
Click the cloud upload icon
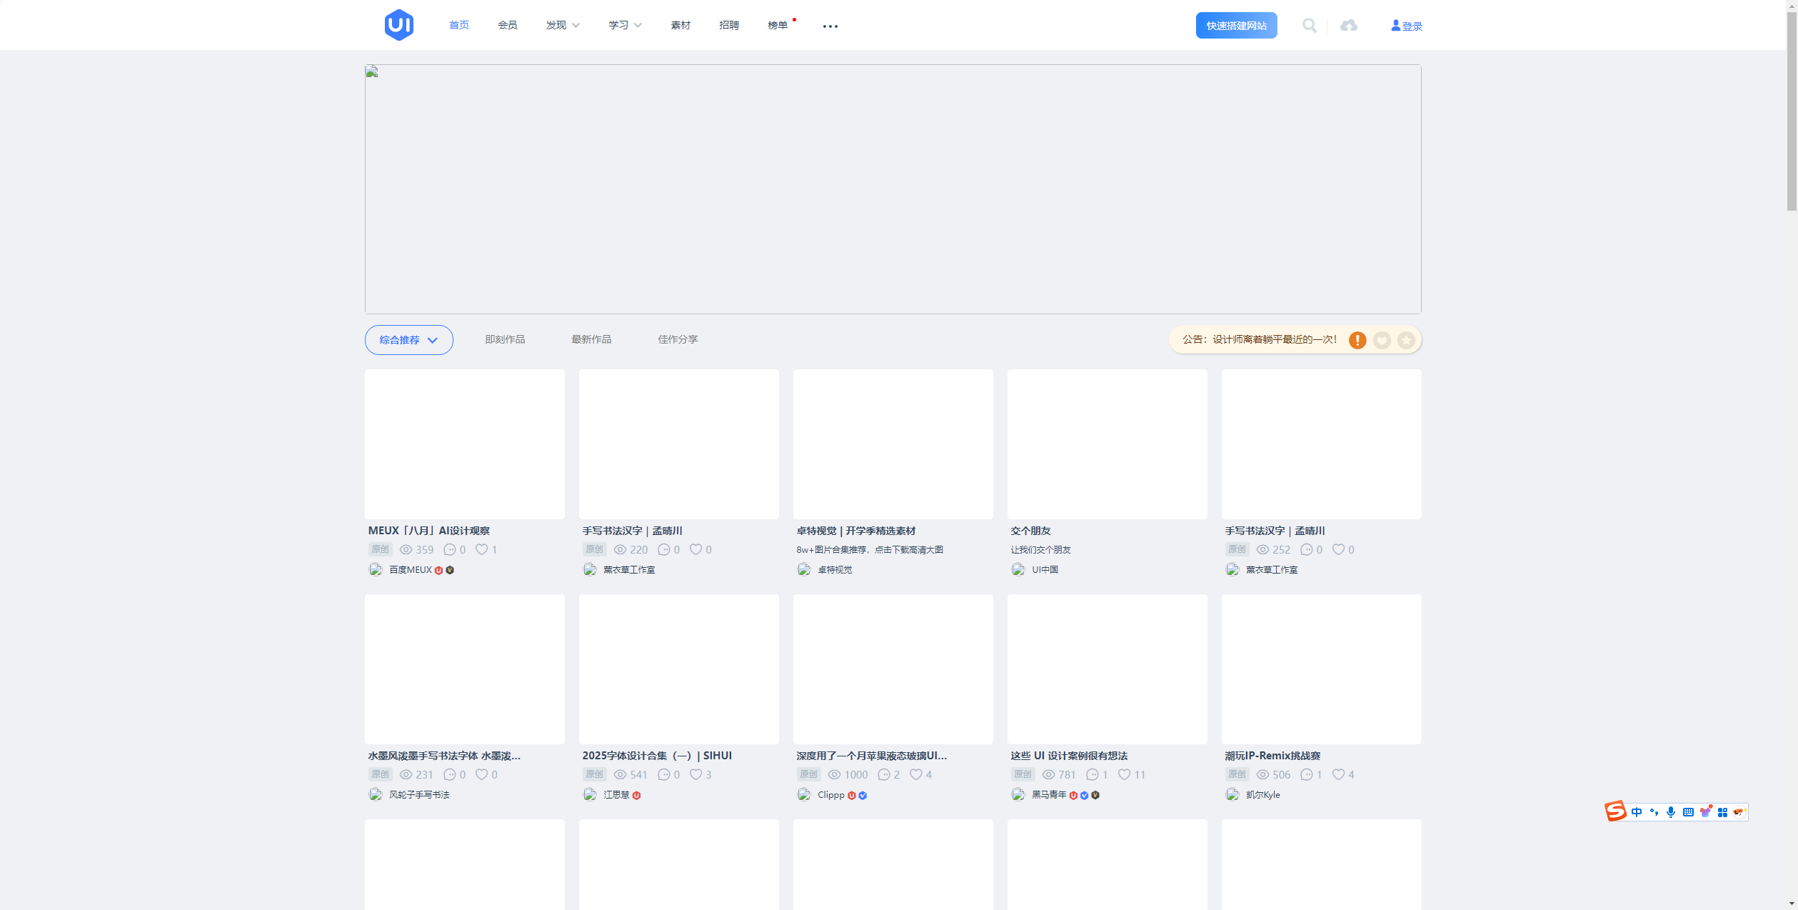tap(1348, 26)
